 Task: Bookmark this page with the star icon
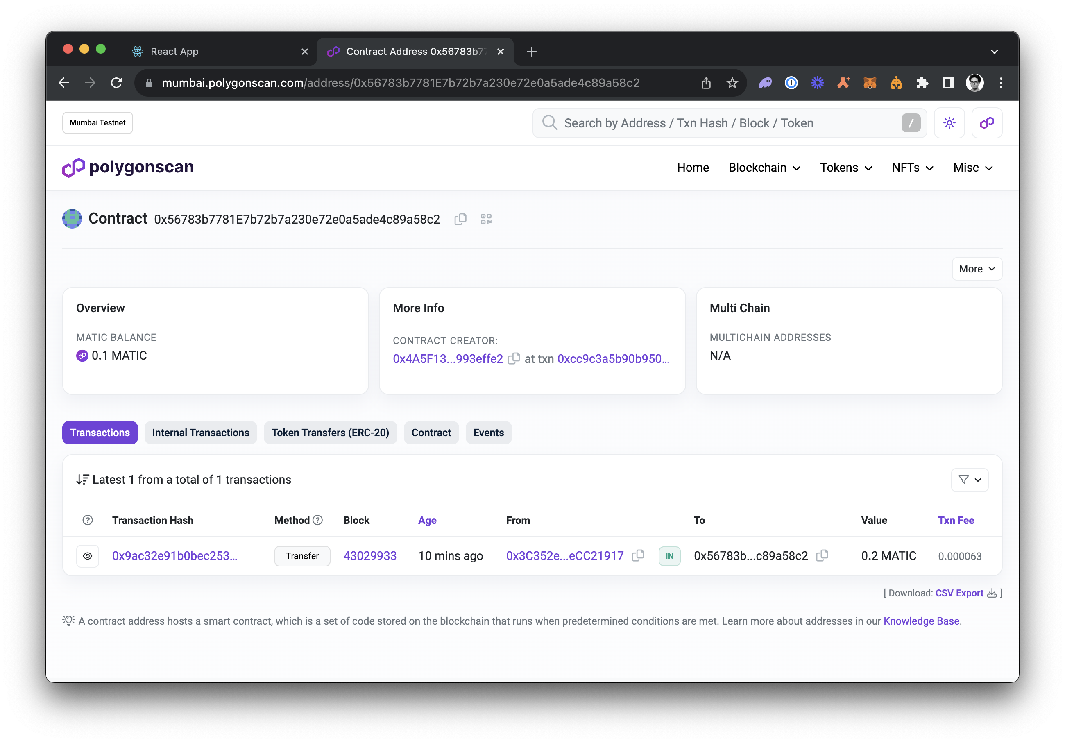click(732, 83)
